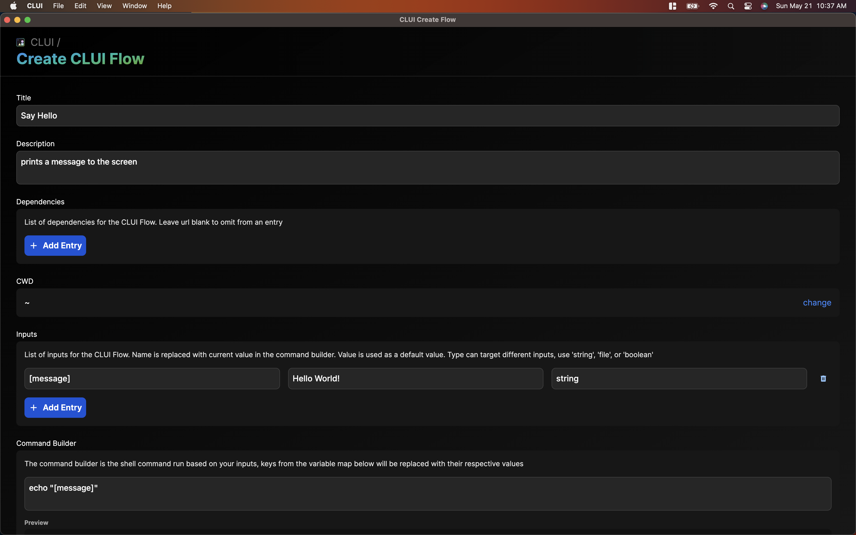This screenshot has width=856, height=535.
Task: Click the Dependencies section label
Action: pos(40,202)
